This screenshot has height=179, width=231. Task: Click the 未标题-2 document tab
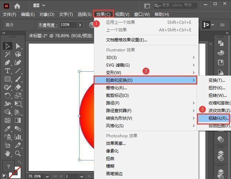tap(61, 36)
